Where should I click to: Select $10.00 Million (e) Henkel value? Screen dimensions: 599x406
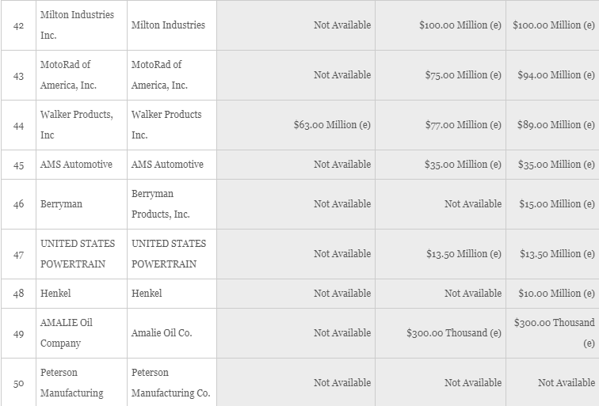pos(556,294)
